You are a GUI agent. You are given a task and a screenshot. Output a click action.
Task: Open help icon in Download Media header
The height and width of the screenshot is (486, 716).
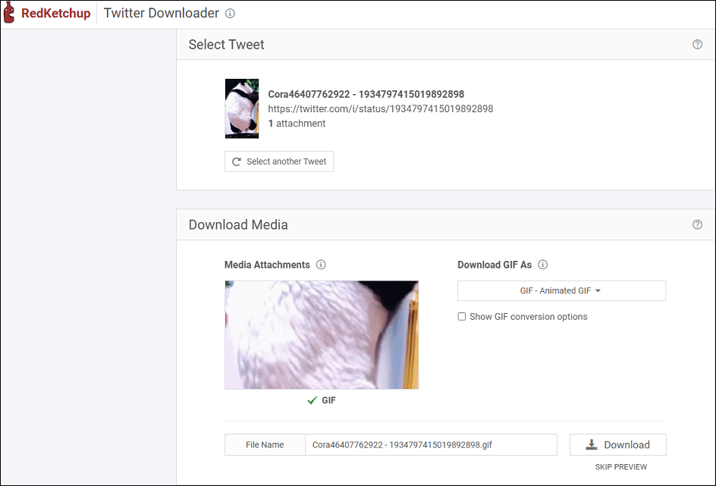(x=697, y=224)
